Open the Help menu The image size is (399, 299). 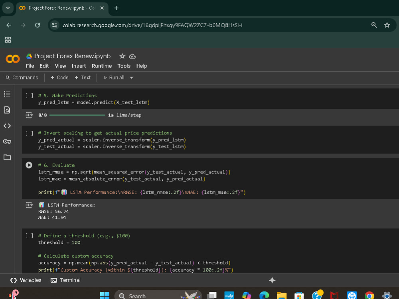tap(142, 66)
